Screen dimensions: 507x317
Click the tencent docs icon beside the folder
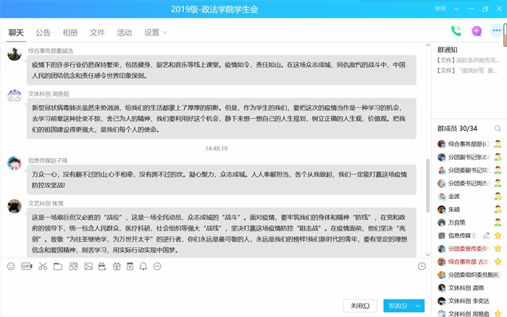pos(73,266)
